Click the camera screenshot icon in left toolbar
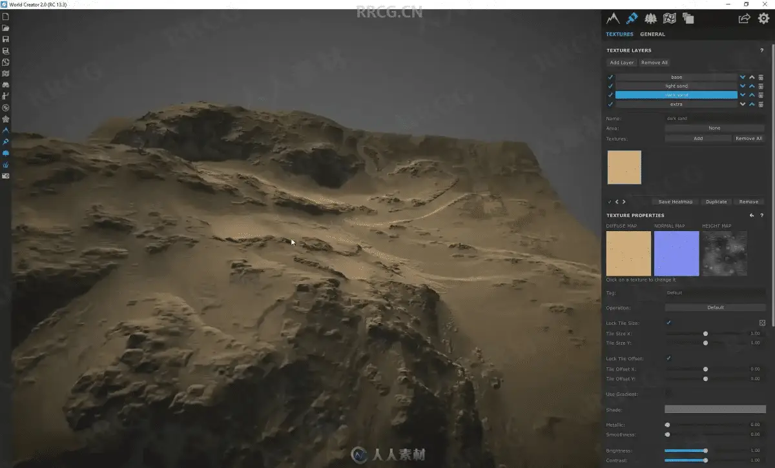This screenshot has height=468, width=775. pyautogui.click(x=5, y=176)
